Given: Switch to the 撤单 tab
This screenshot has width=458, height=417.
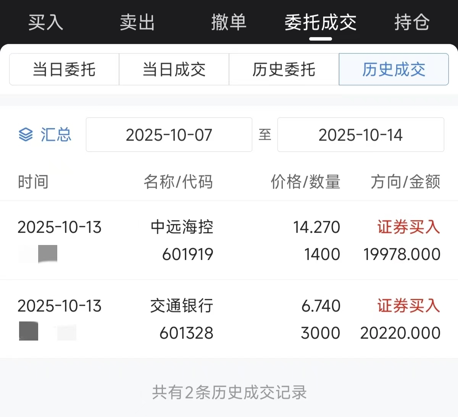Looking at the screenshot, I should pos(229,22).
